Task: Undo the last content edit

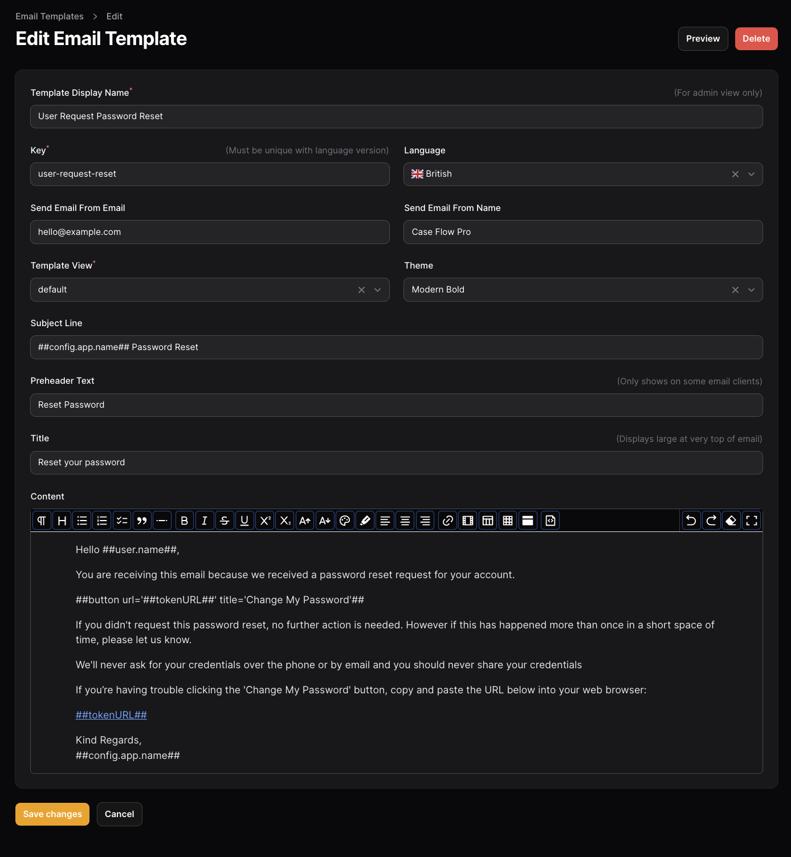Action: pos(691,520)
